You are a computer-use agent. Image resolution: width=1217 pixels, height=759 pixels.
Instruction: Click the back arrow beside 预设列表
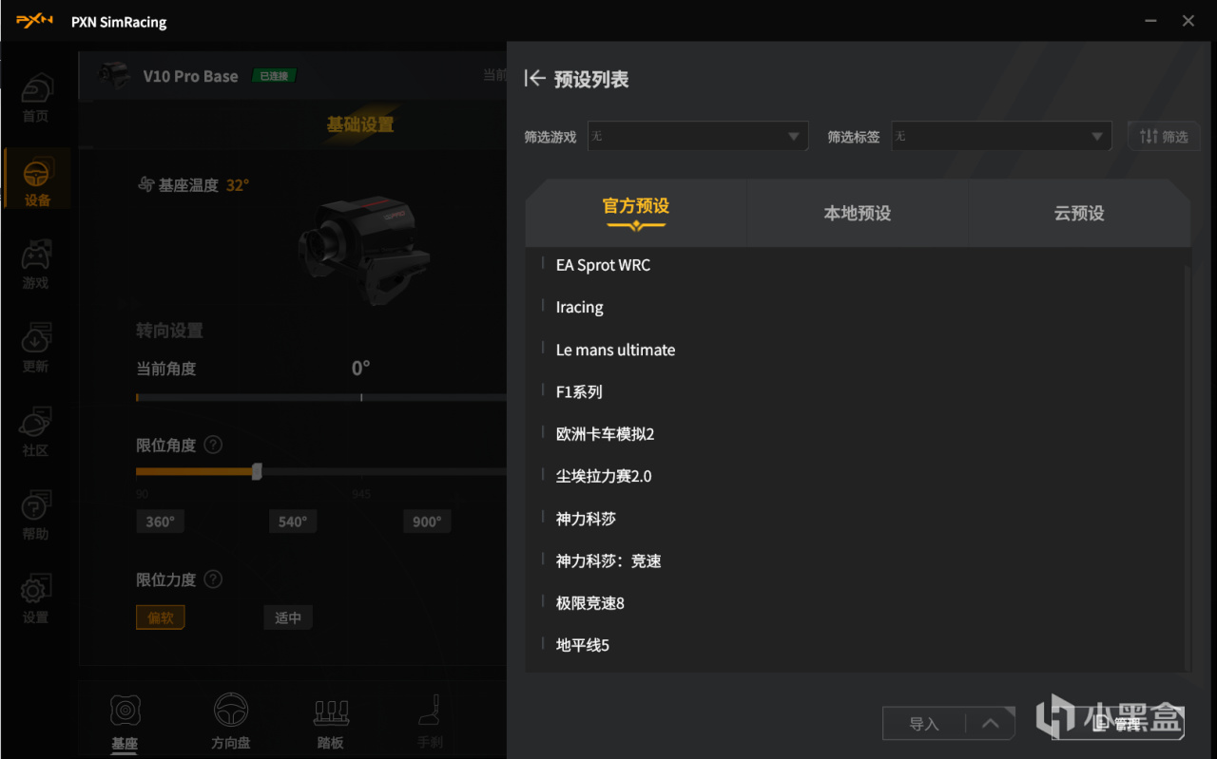coord(535,79)
